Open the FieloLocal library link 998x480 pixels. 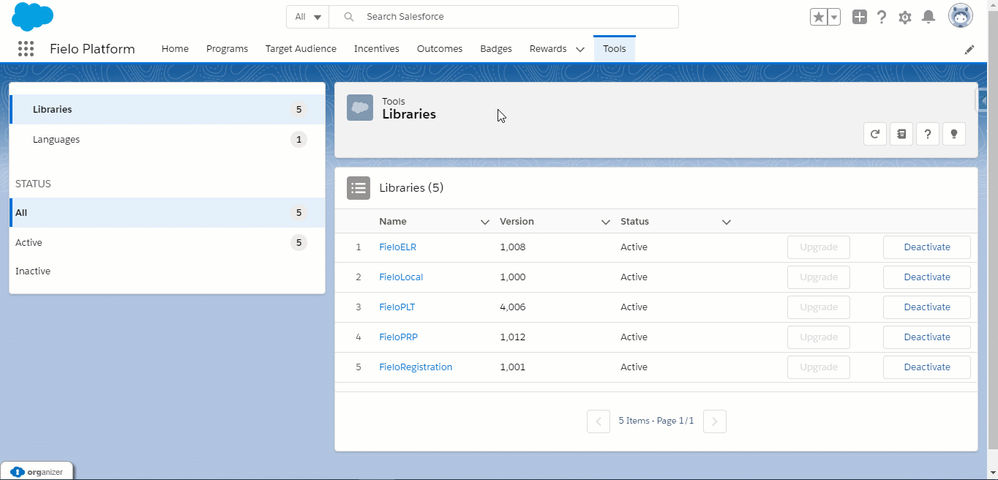[x=401, y=277]
